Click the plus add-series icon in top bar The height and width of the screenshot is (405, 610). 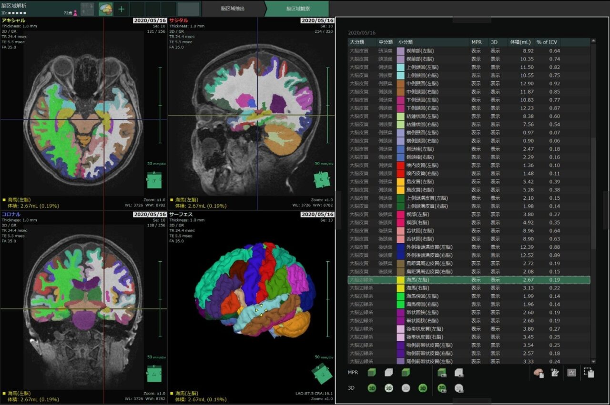tap(122, 9)
